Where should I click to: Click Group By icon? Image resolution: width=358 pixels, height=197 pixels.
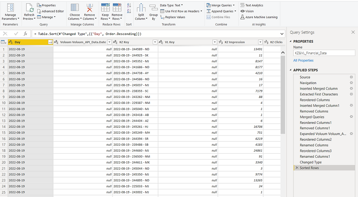click(x=153, y=8)
